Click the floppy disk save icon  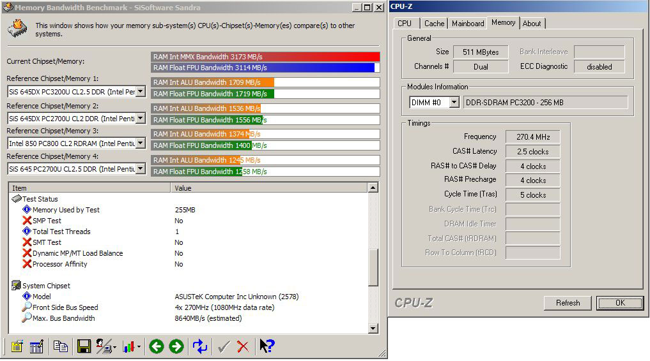tap(84, 346)
